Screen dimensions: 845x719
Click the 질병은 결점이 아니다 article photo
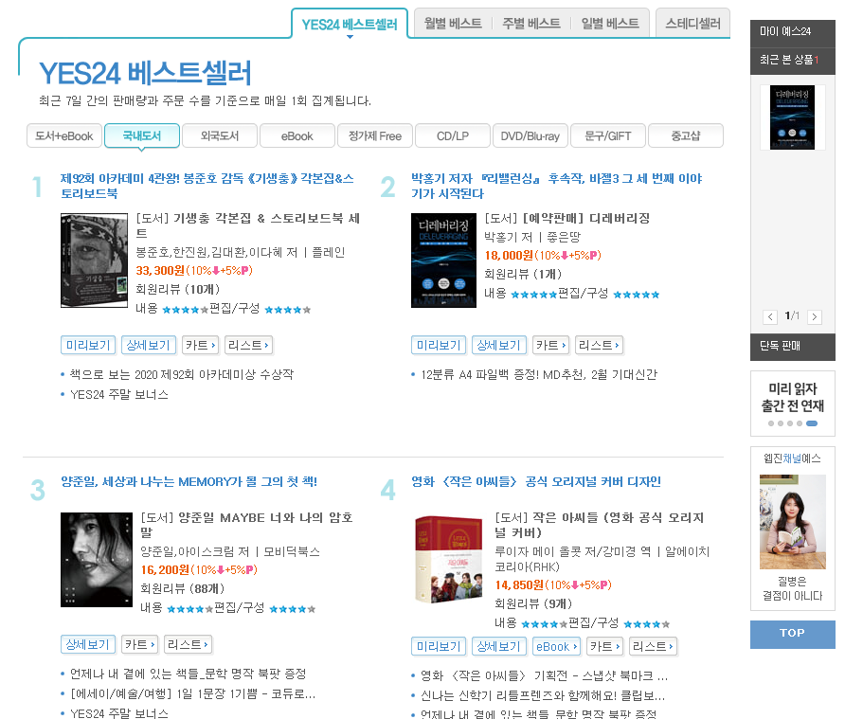click(x=793, y=522)
